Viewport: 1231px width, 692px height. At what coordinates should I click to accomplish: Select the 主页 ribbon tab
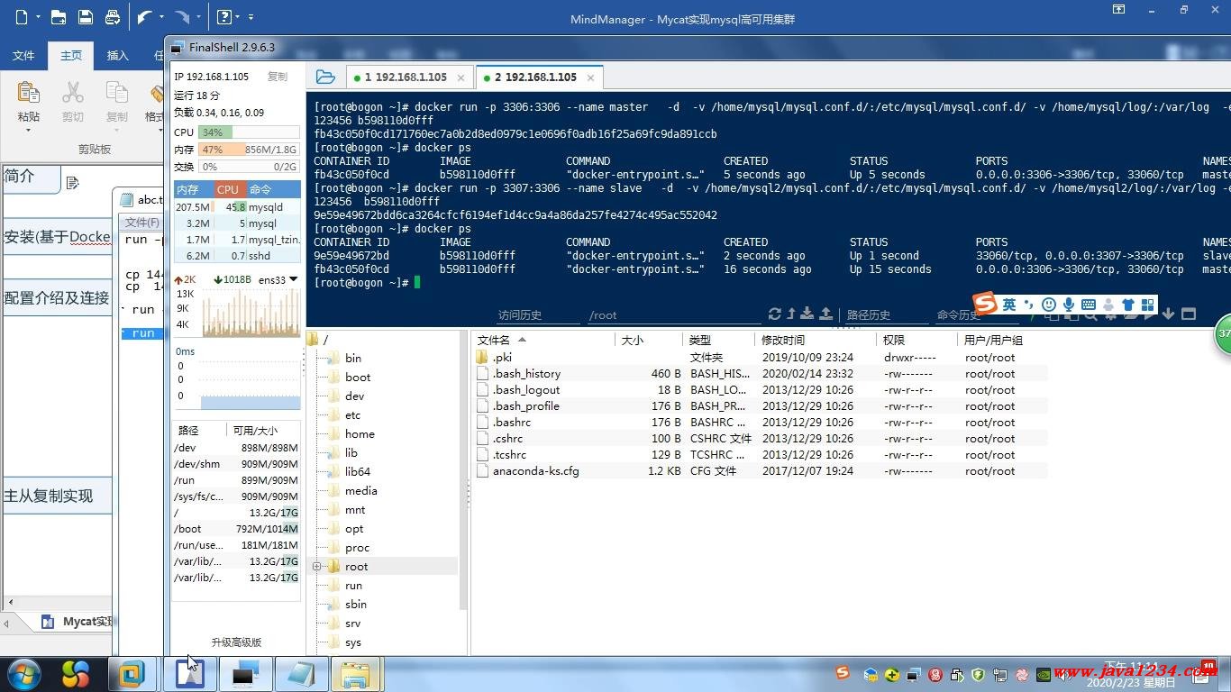click(x=71, y=55)
